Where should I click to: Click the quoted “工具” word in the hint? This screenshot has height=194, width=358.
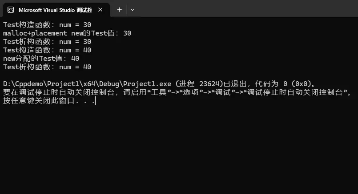click(154, 92)
